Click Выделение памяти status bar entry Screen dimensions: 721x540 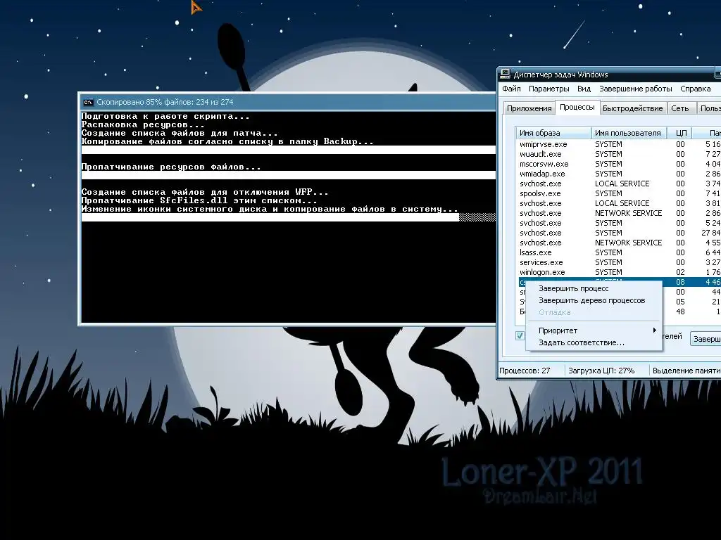[686, 371]
